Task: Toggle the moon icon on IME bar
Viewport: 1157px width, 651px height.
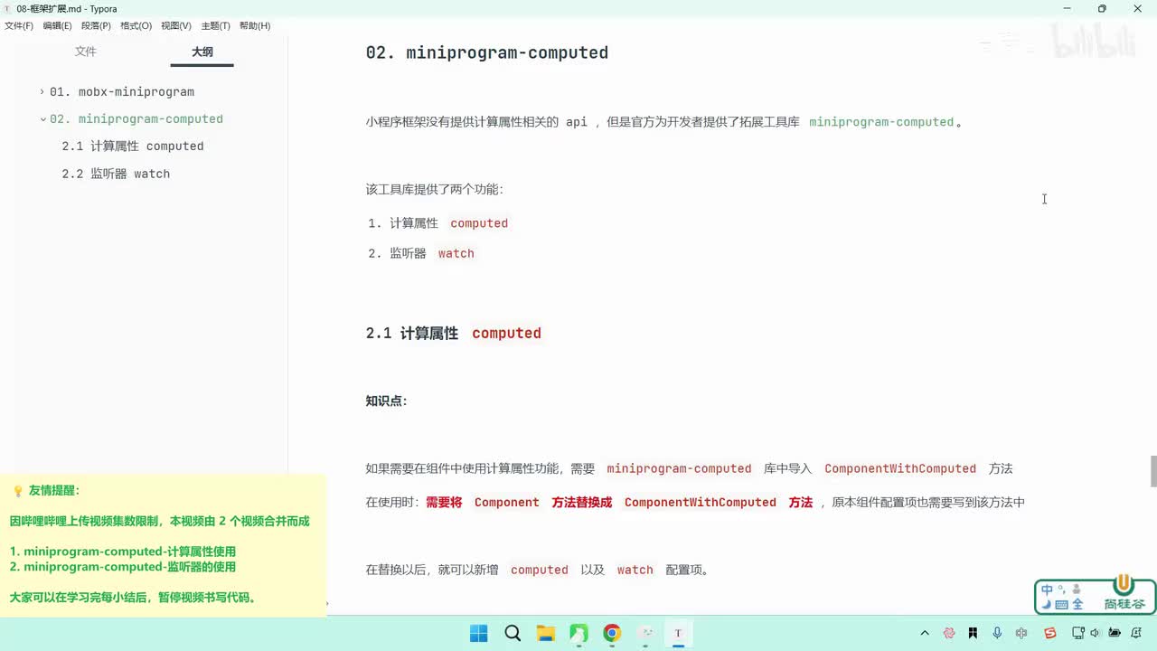Action: coord(1046,604)
